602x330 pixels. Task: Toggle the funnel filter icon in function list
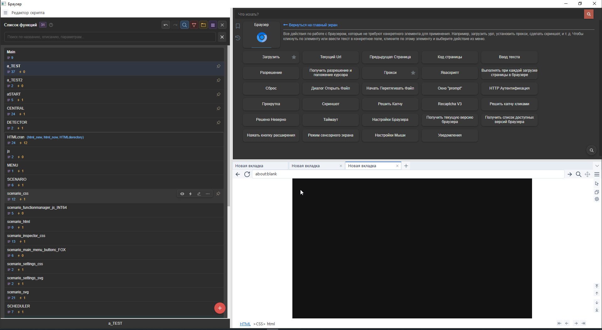(194, 25)
